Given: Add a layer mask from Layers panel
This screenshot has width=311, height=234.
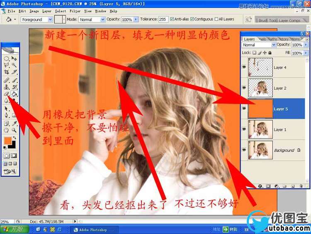Looking at the screenshot, I should (x=268, y=186).
